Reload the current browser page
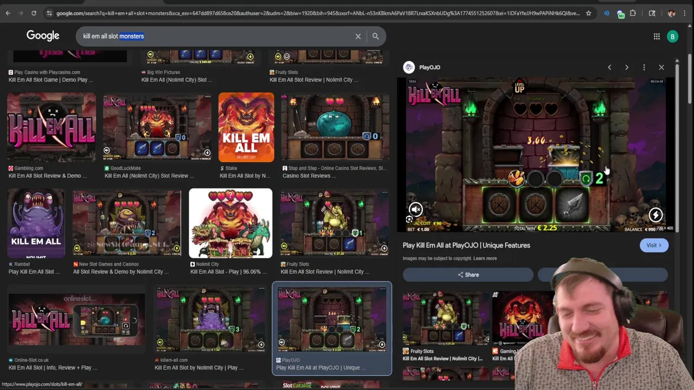Viewport: 694px width, 390px height. coord(34,13)
